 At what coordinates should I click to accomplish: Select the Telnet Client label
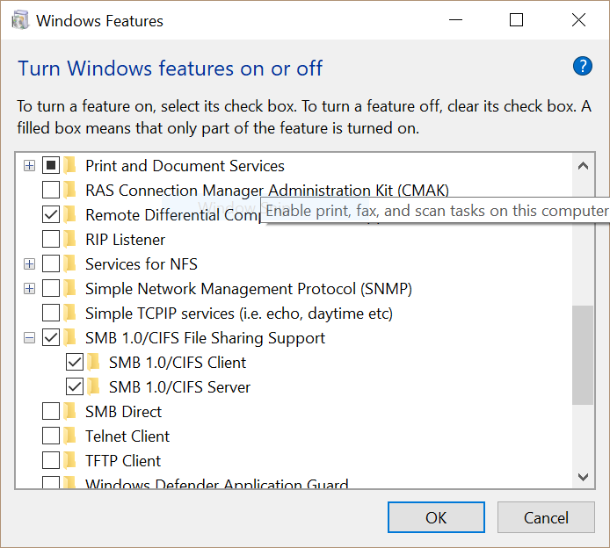[x=127, y=436]
